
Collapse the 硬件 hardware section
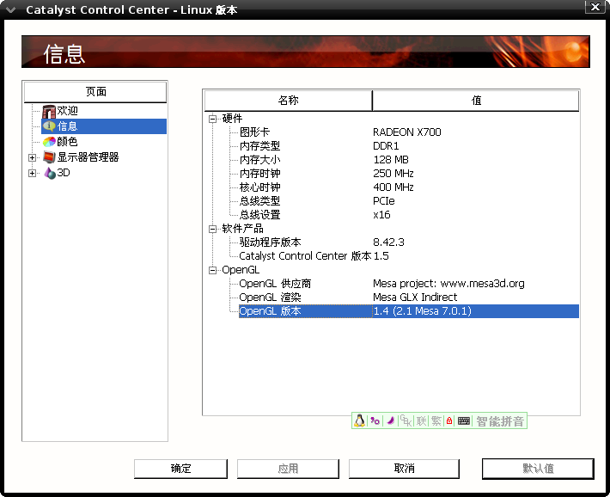click(x=212, y=119)
